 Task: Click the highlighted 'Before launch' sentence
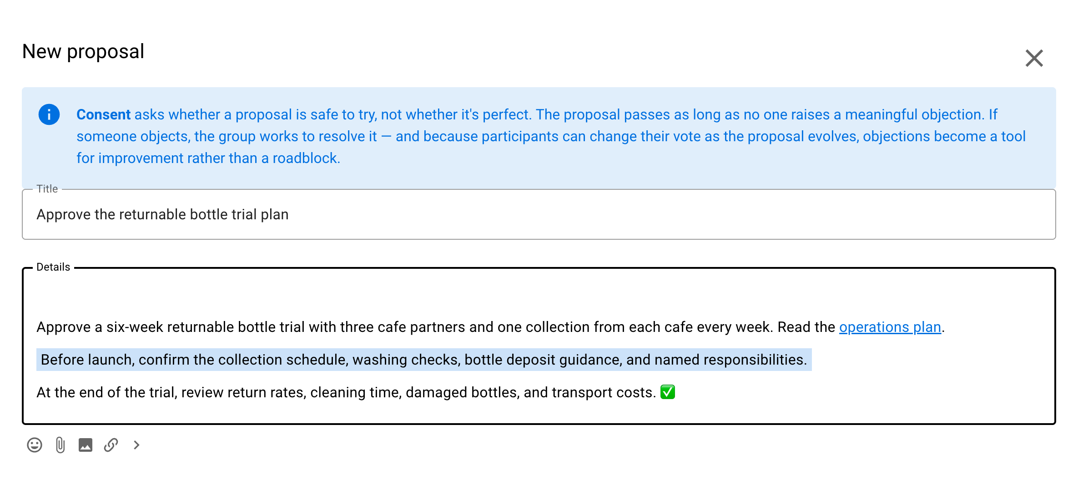[x=424, y=360]
